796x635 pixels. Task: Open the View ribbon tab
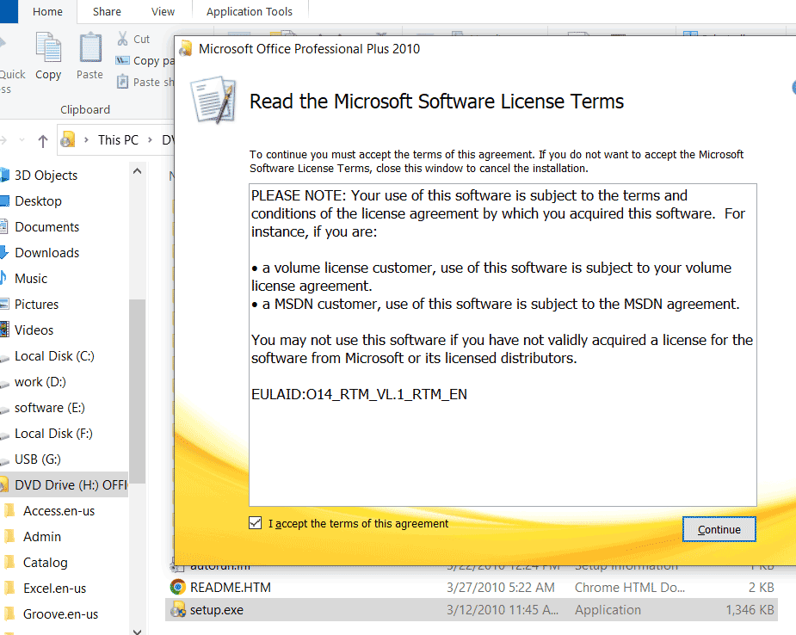pyautogui.click(x=163, y=12)
